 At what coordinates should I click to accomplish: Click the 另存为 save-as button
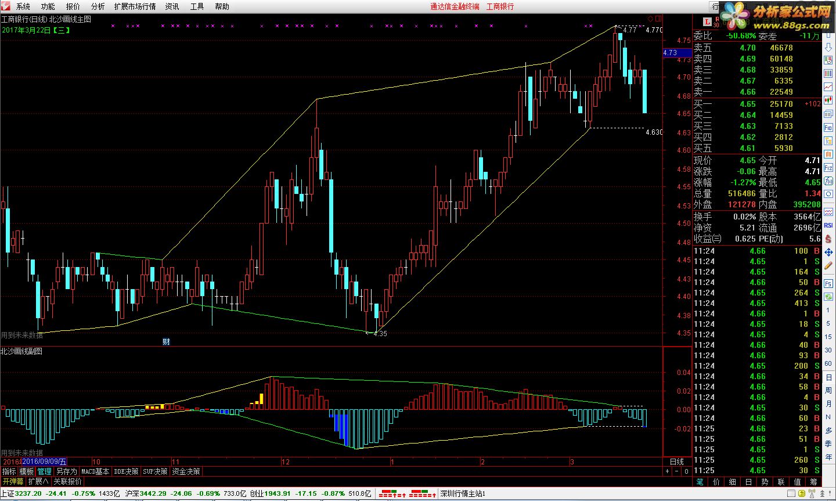pyautogui.click(x=66, y=471)
